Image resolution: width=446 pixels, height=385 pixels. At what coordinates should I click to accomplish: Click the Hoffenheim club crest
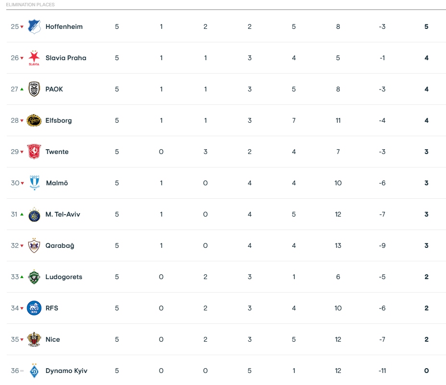34,26
